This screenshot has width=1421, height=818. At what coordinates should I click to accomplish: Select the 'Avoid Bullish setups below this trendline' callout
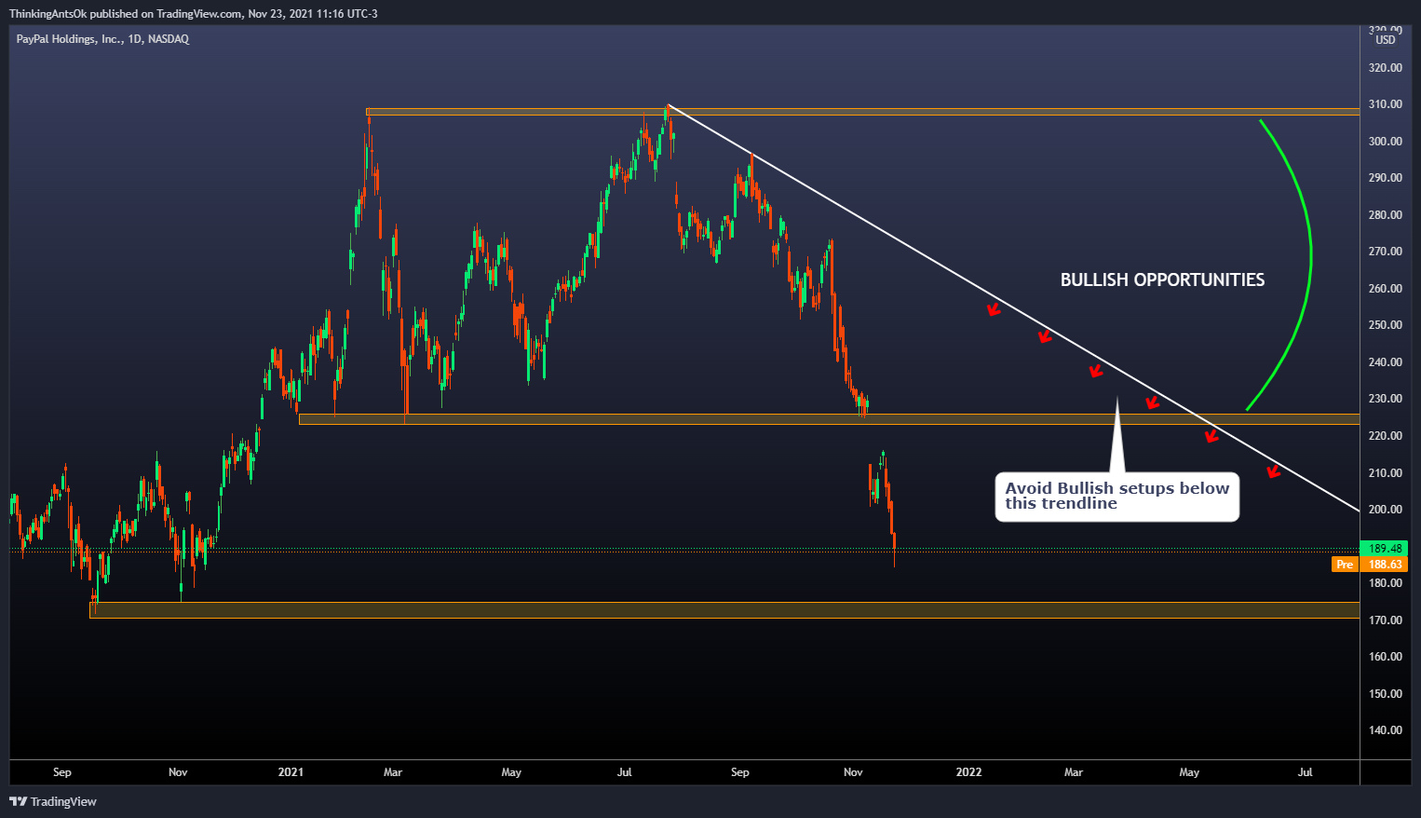coord(1116,496)
